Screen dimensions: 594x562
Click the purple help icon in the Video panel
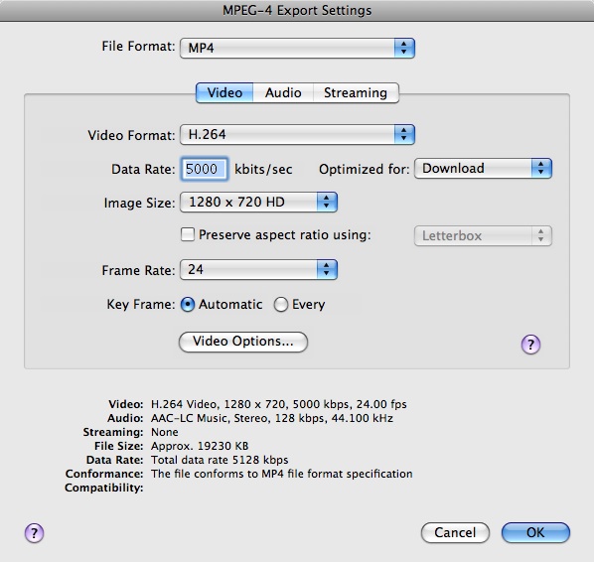pyautogui.click(x=530, y=345)
